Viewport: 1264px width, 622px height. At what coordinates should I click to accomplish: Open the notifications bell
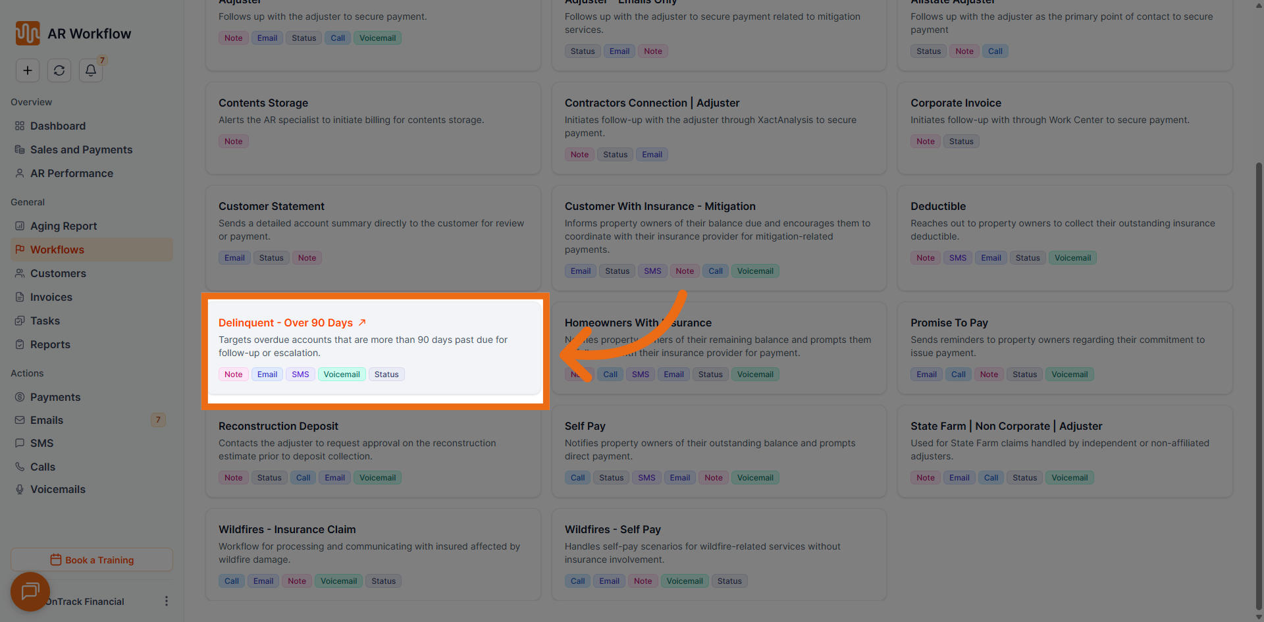91,70
